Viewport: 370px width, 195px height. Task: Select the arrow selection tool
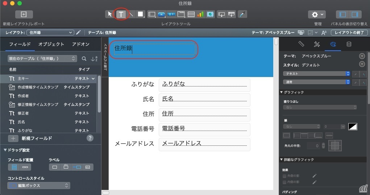pyautogui.click(x=110, y=14)
